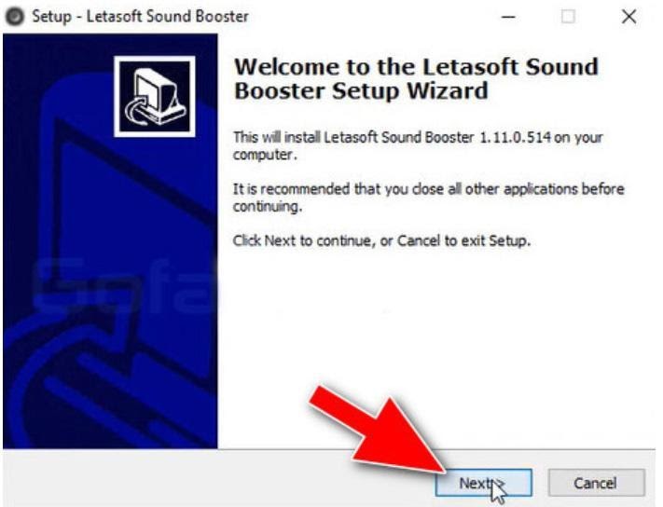Click the greyed-out maximize button
The width and height of the screenshot is (663, 507).
[568, 17]
